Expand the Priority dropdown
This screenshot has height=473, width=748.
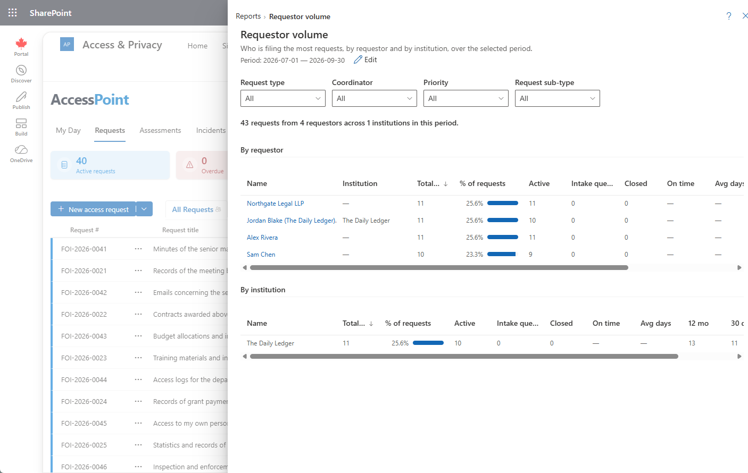[x=466, y=98]
